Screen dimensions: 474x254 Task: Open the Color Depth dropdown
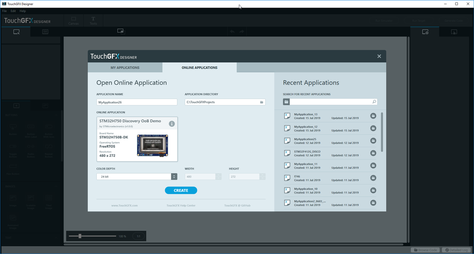[137, 177]
